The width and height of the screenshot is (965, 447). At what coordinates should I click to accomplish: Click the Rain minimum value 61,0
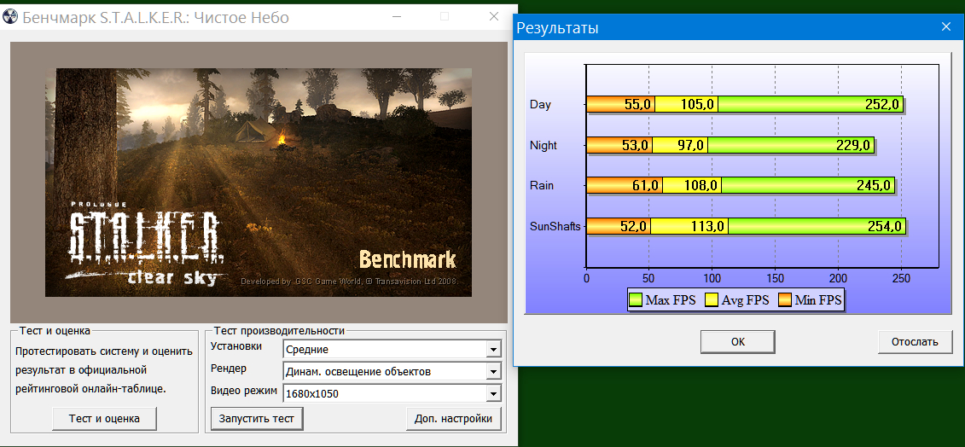[x=646, y=185]
